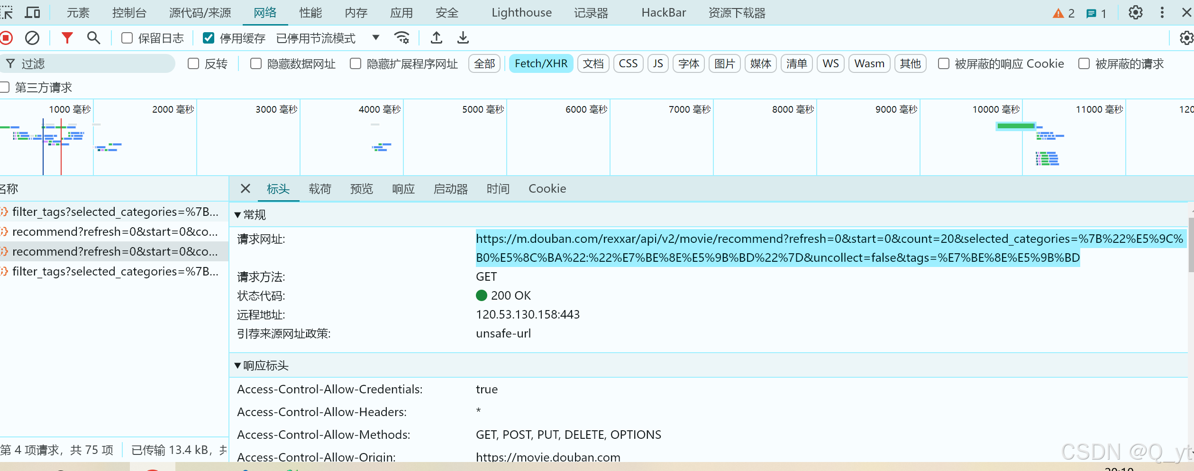Switch to 元素 panel tab
The image size is (1194, 471).
pyautogui.click(x=78, y=13)
